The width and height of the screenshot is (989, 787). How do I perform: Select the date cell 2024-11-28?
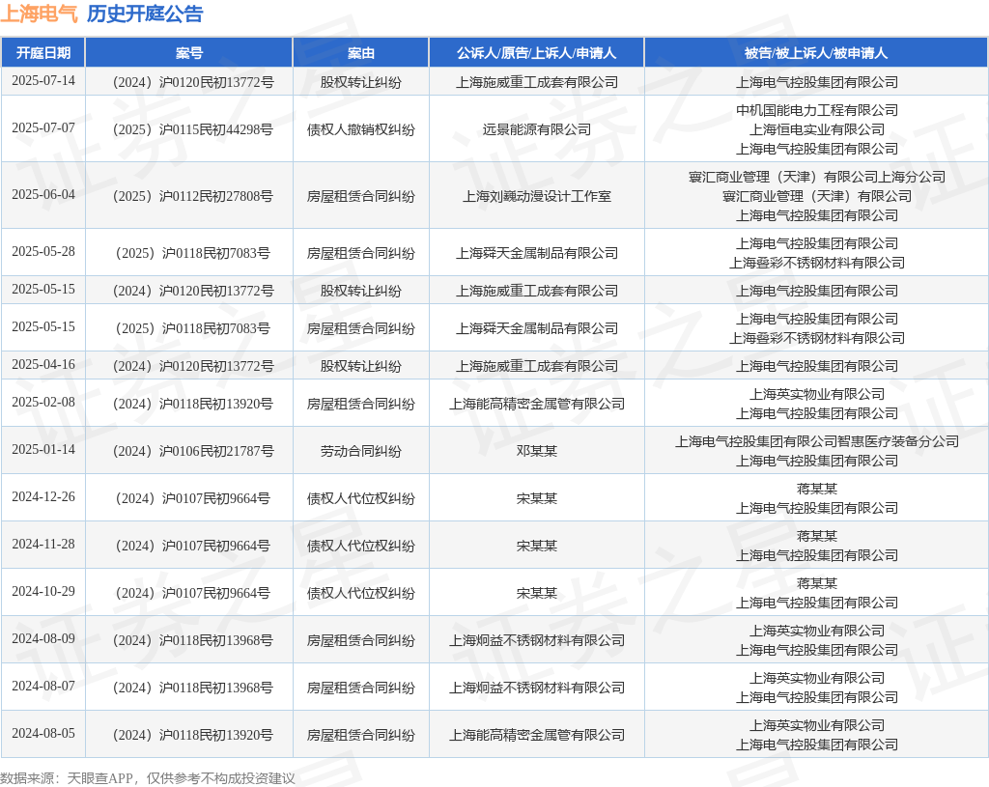point(42,545)
